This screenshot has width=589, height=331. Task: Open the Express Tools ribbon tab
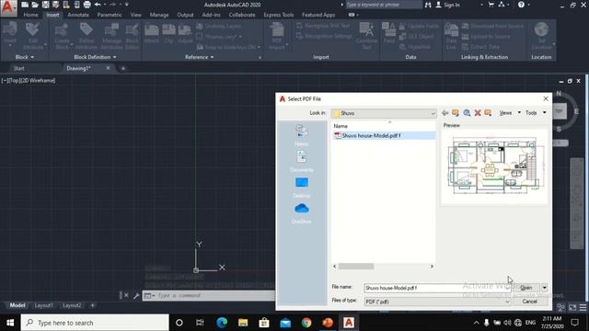point(278,15)
